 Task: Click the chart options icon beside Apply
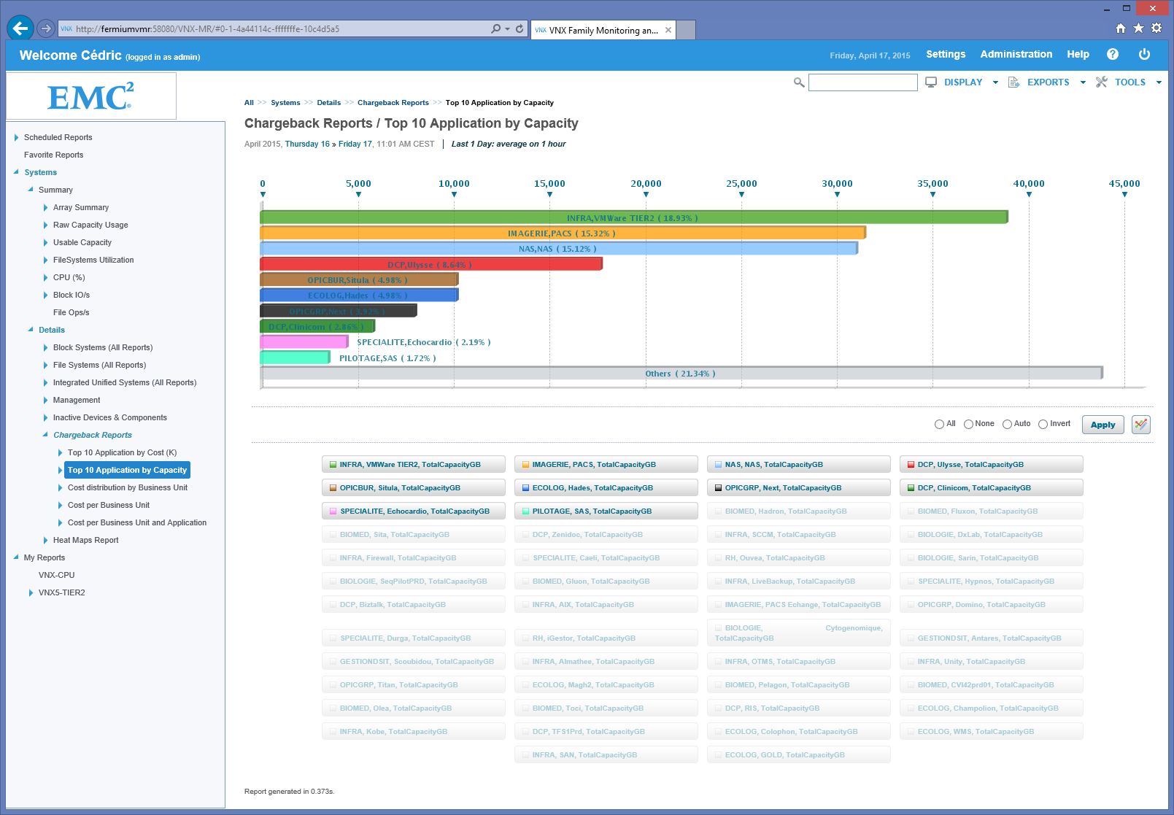tap(1140, 425)
